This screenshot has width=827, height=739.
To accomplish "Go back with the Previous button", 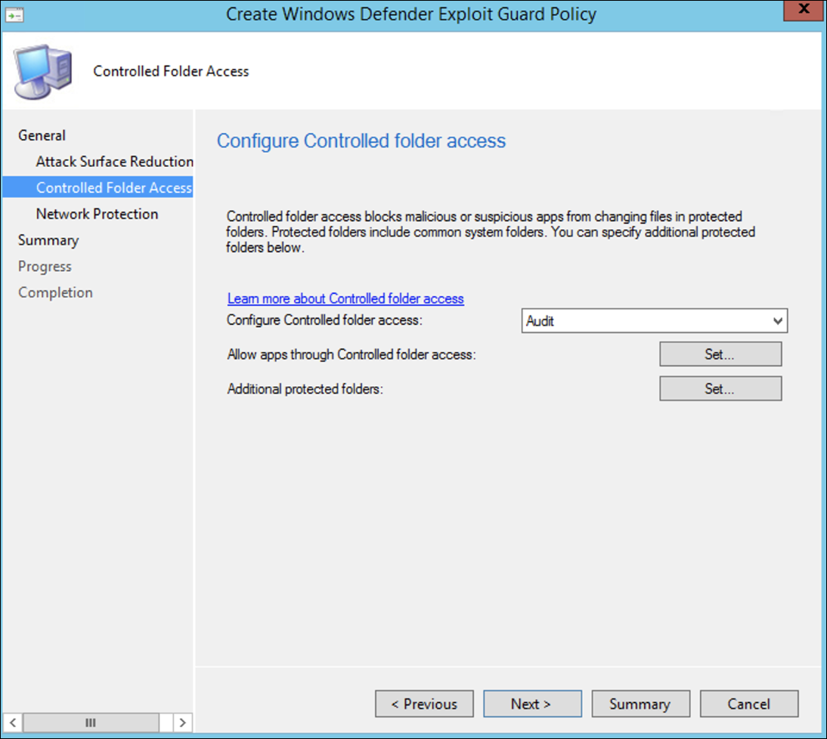I will 424,703.
